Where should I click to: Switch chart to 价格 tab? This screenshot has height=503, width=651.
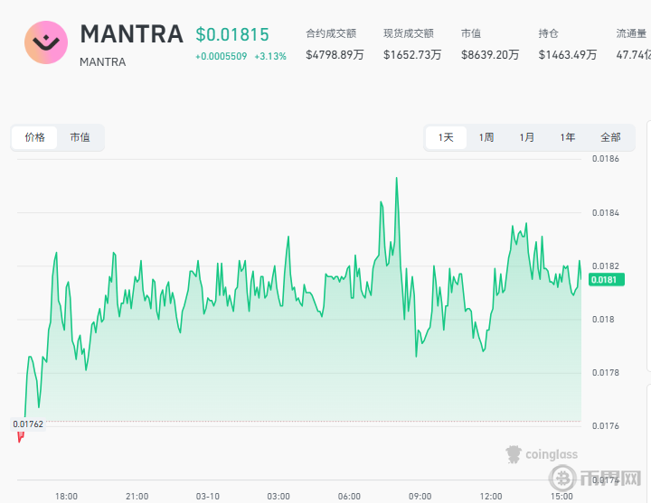point(34,137)
